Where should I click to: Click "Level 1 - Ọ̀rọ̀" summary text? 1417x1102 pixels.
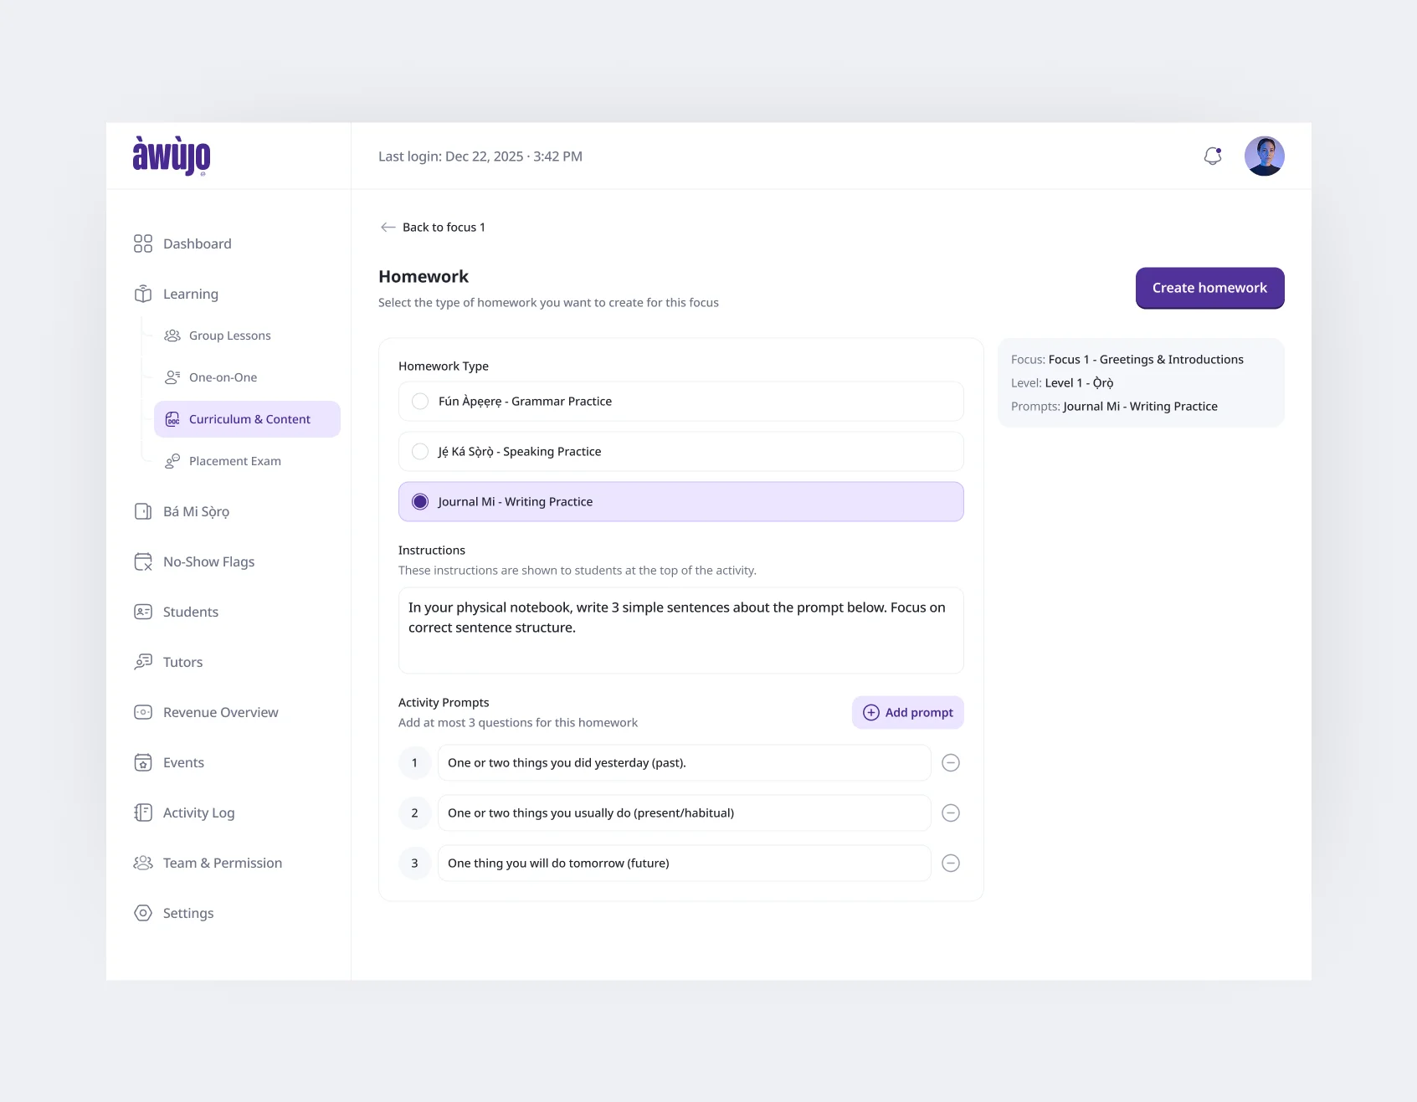tap(1080, 382)
